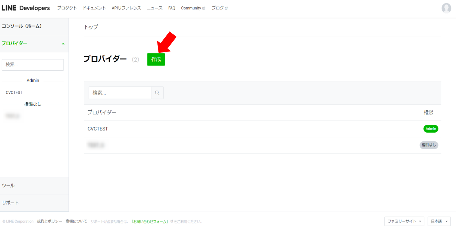The width and height of the screenshot is (456, 226).
Task: Open the ツール sidebar section
Action: click(34, 186)
